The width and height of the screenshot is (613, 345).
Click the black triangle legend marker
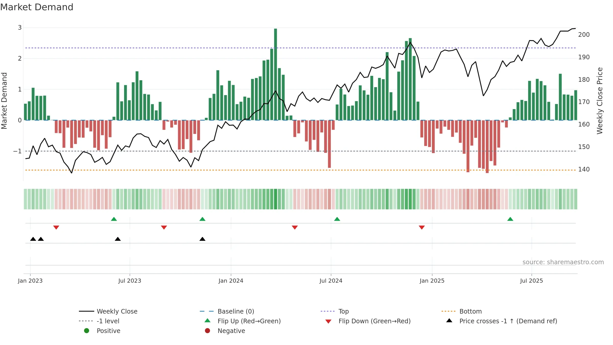coord(449,320)
